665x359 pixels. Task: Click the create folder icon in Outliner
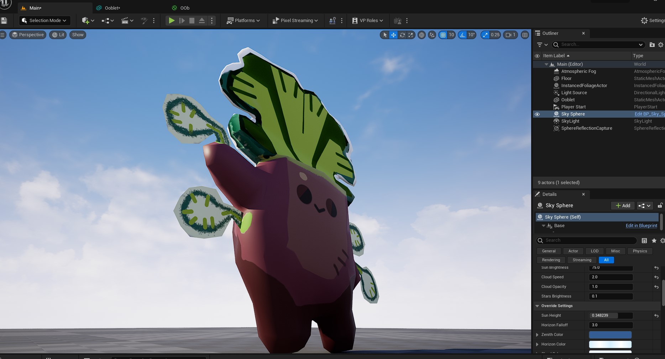[x=652, y=45]
